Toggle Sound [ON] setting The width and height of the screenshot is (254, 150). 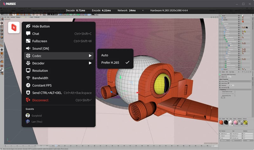tap(40, 49)
